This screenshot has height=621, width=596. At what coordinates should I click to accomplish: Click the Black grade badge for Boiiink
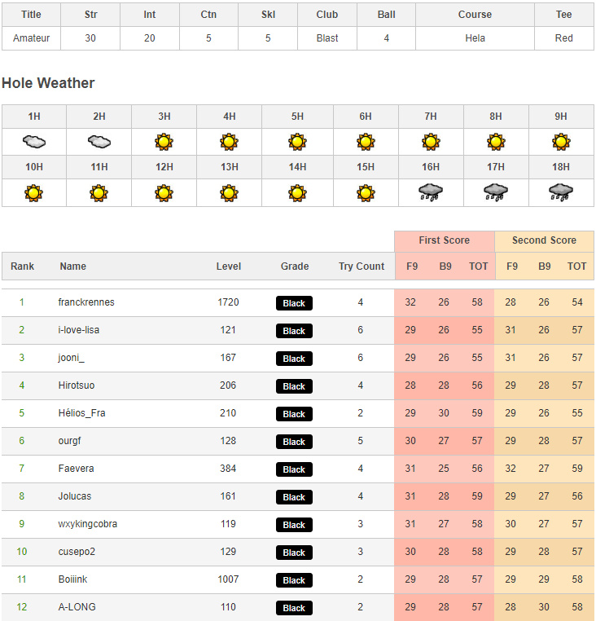coord(294,580)
